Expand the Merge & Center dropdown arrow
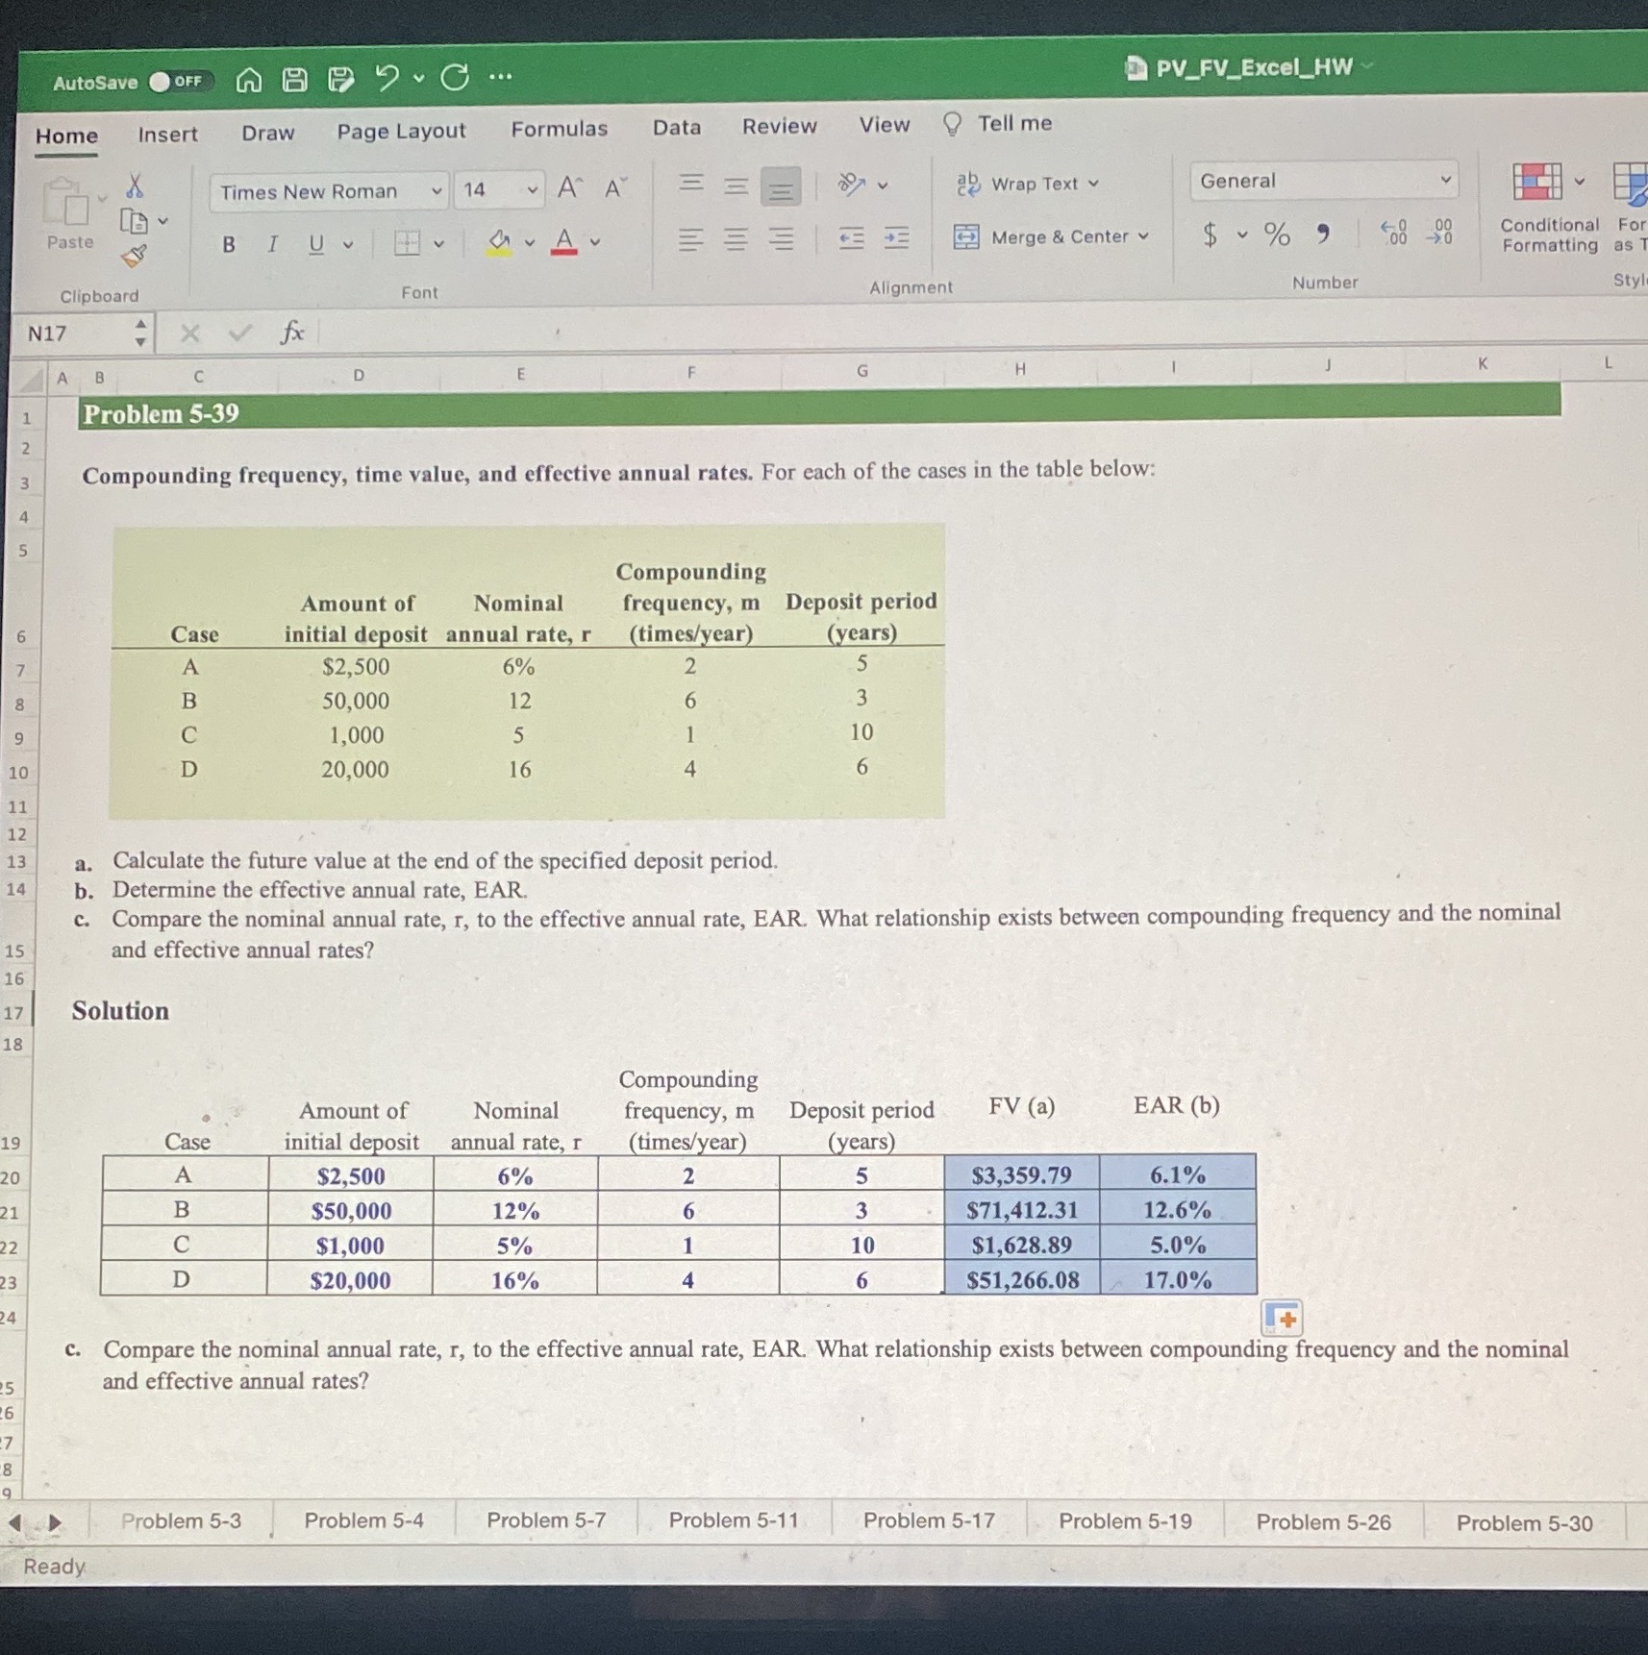This screenshot has width=1648, height=1655. pos(1143,235)
